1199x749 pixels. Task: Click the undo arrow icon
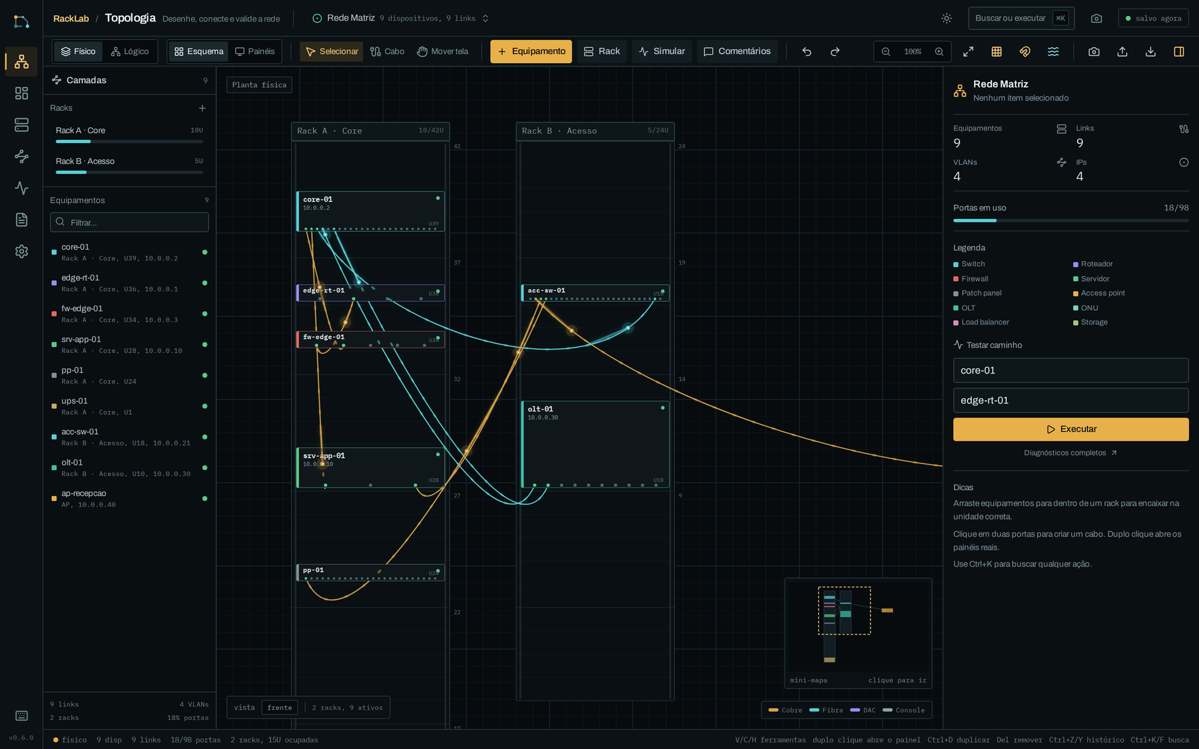tap(807, 51)
